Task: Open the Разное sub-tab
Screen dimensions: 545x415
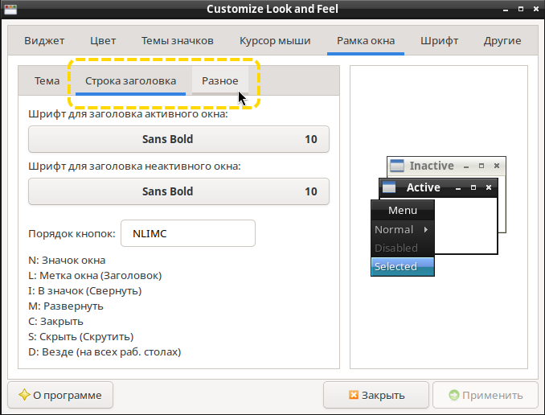Action: [x=219, y=80]
